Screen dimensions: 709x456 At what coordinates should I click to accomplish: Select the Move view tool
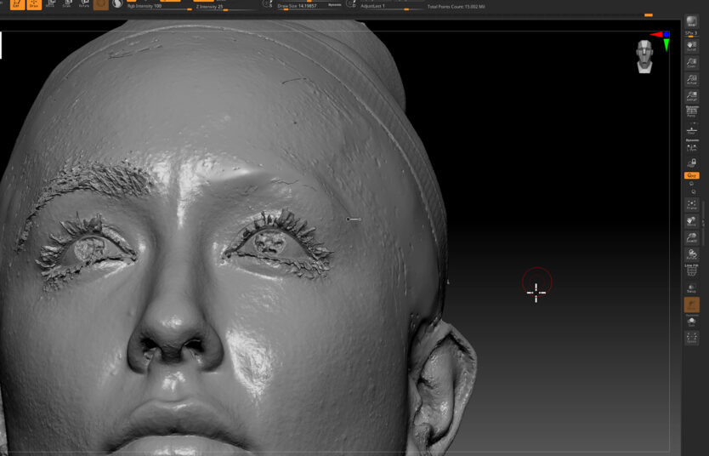point(691,221)
